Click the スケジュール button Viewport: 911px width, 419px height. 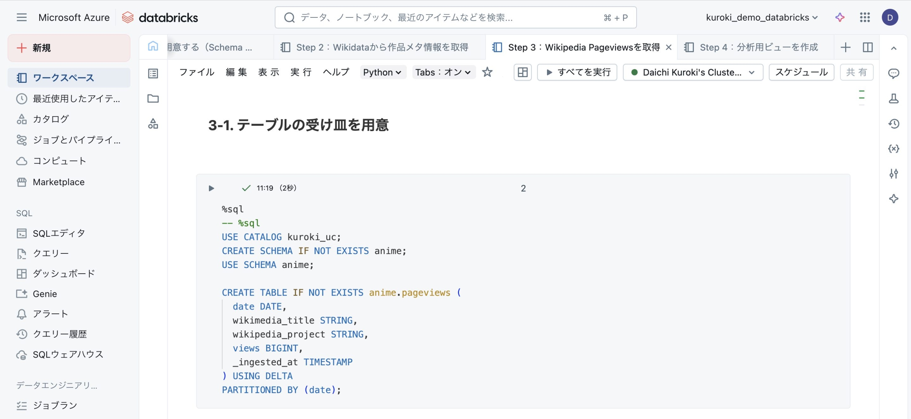(801, 72)
